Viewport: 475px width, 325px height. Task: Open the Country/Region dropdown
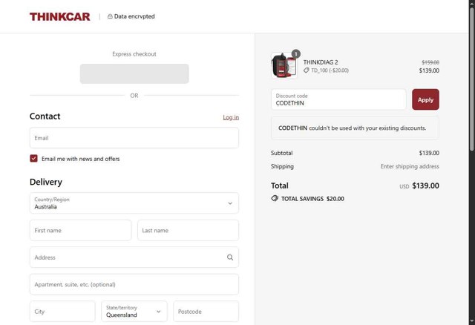coord(134,203)
